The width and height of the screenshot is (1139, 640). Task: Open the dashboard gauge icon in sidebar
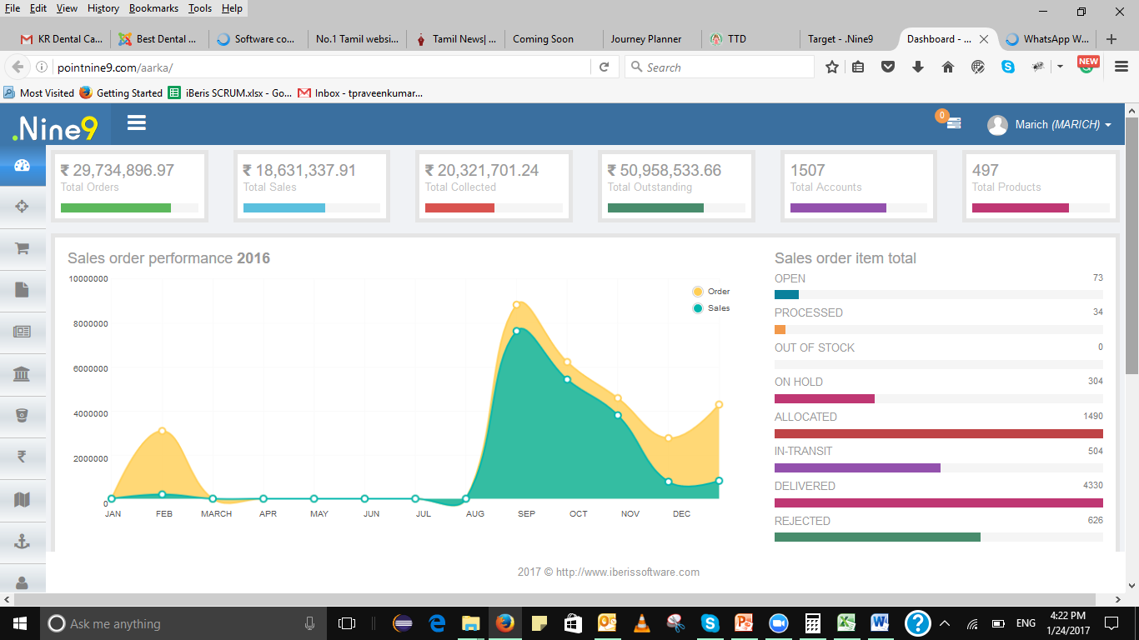coord(23,165)
